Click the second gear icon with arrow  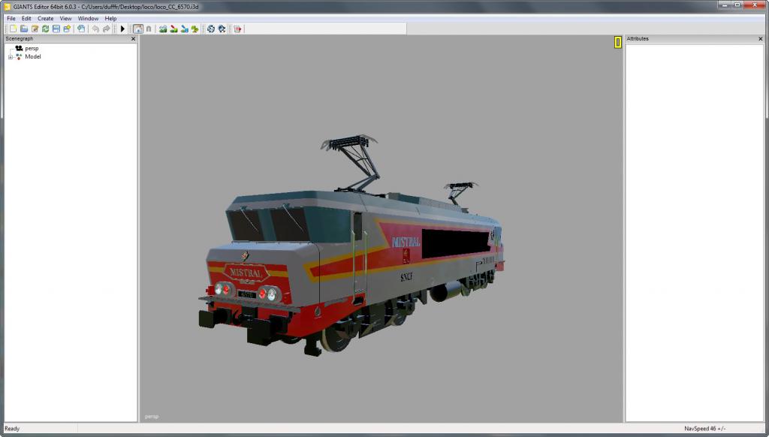tap(222, 29)
